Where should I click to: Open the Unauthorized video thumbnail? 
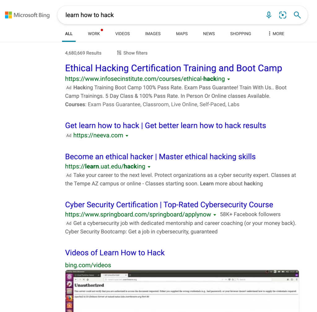click(182, 290)
